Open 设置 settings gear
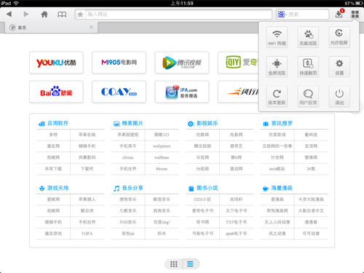This screenshot has height=273, width=364. pos(339,67)
